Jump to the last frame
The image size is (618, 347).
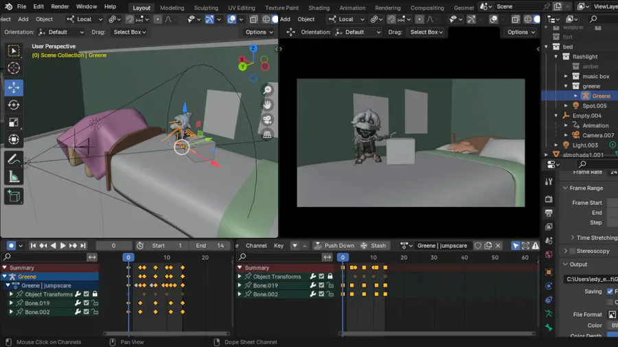tap(83, 246)
